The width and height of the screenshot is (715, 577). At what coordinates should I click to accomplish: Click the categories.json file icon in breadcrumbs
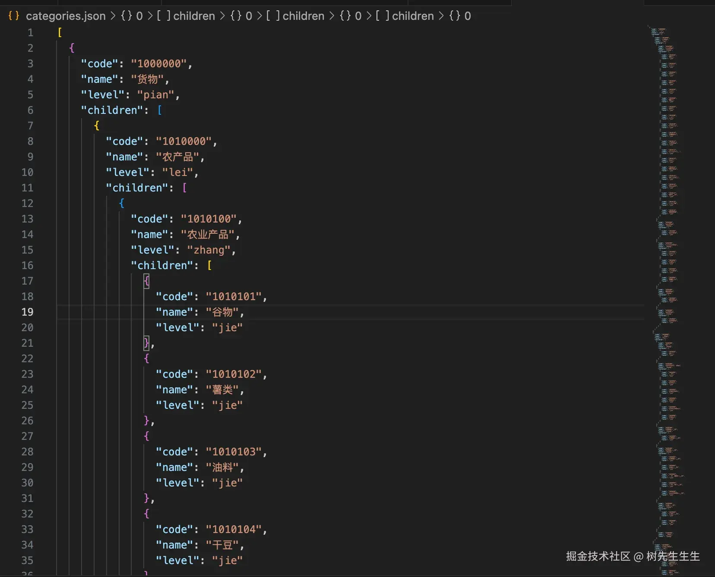13,16
